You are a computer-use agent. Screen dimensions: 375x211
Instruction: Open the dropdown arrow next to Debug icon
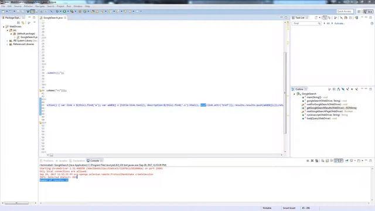click(60, 11)
